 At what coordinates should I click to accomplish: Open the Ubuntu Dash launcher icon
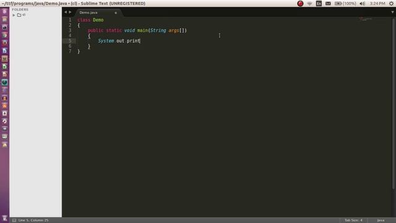point(4,12)
